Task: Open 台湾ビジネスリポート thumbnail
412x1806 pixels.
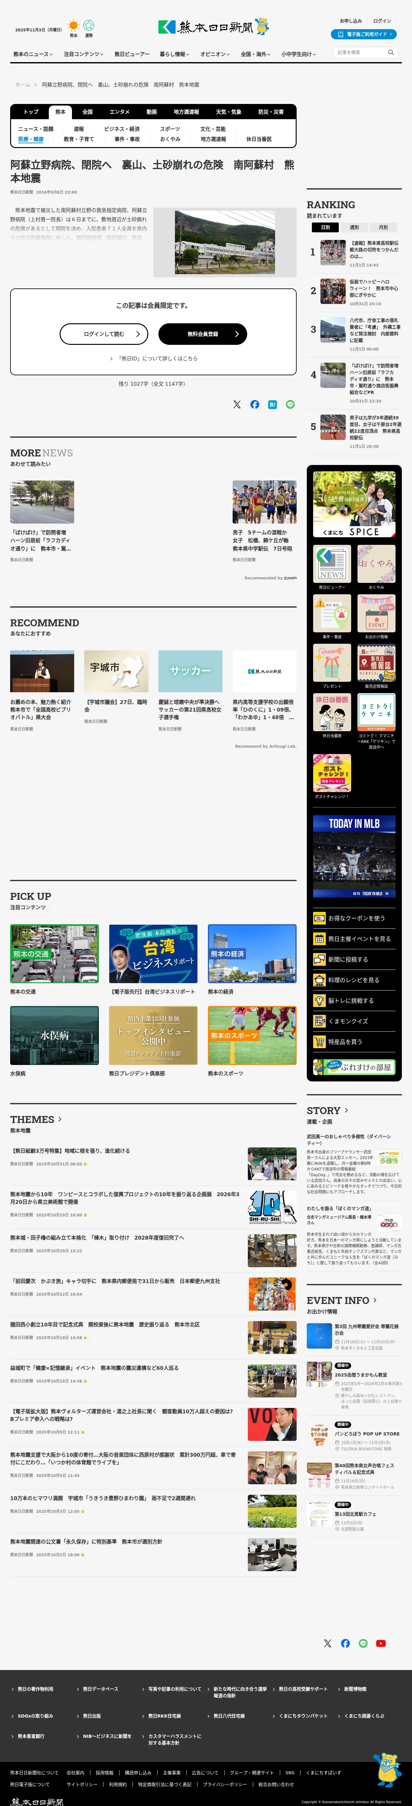Action: pyautogui.click(x=153, y=954)
